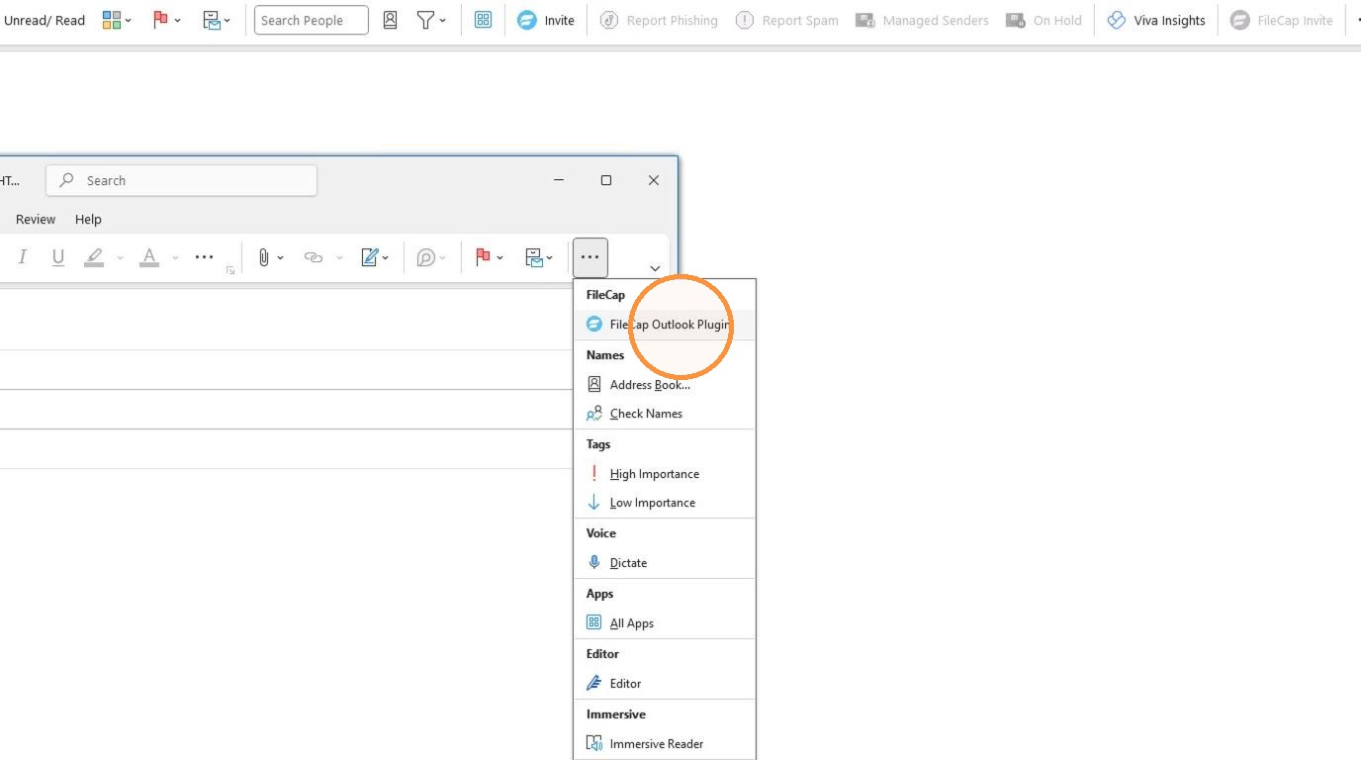This screenshot has height=760, width=1361.
Task: Open Viva Insights
Action: tap(1156, 20)
